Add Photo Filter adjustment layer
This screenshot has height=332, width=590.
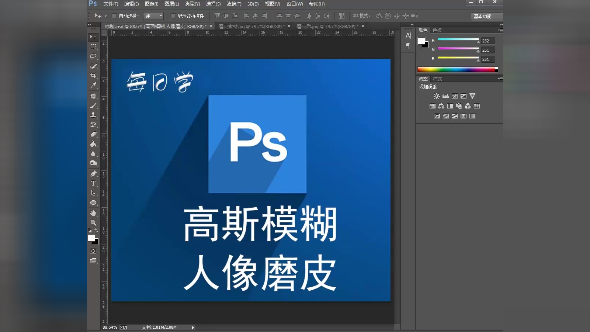[x=459, y=106]
